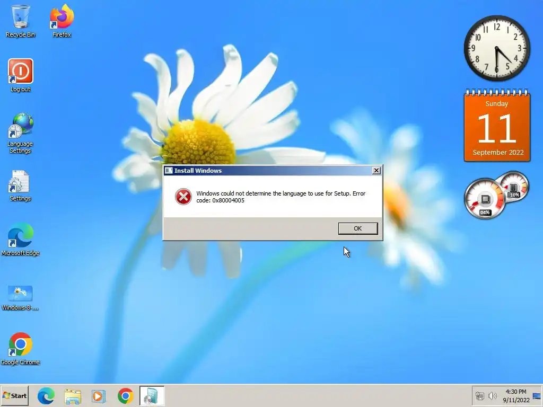Screen dimensions: 543x407
Task: Click the Install Windows title bar icon
Action: [169, 171]
